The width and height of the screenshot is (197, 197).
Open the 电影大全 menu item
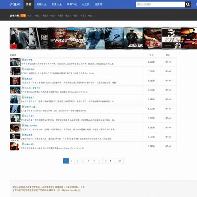[x=41, y=4]
